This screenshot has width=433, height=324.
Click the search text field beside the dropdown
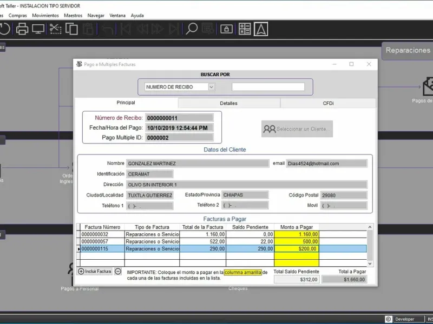point(268,86)
